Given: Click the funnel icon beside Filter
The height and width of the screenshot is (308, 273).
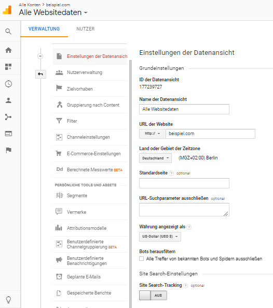Looking at the screenshot, I should pyautogui.click(x=59, y=121).
